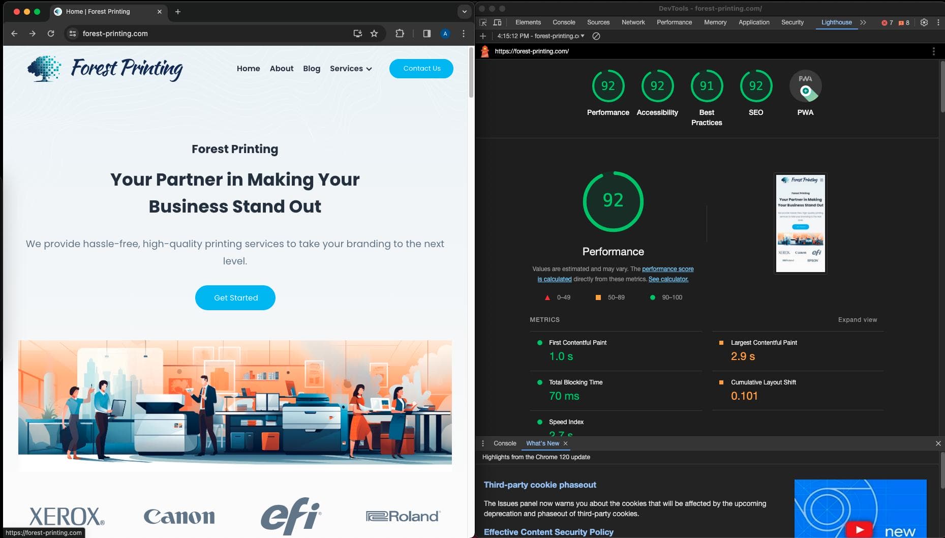Toggle the browser side panel icon
This screenshot has height=538, width=945.
point(426,34)
